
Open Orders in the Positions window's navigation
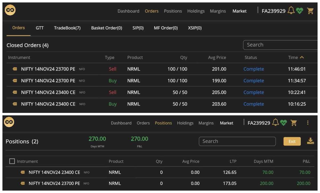143,123
